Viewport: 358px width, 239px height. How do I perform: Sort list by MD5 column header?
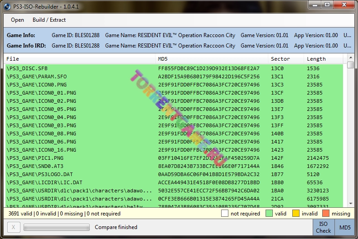click(x=211, y=59)
